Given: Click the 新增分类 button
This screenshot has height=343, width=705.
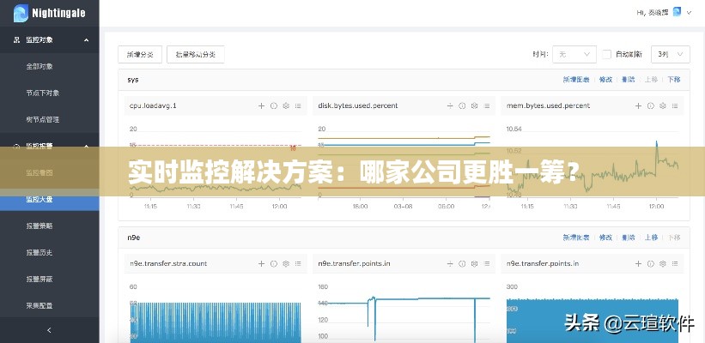Looking at the screenshot, I should (140, 54).
